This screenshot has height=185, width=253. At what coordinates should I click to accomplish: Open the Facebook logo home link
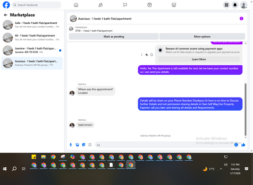click(6, 5)
